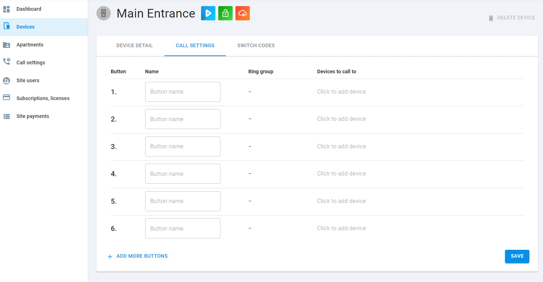Click the Button column header
This screenshot has height=282, width=543.
point(118,71)
